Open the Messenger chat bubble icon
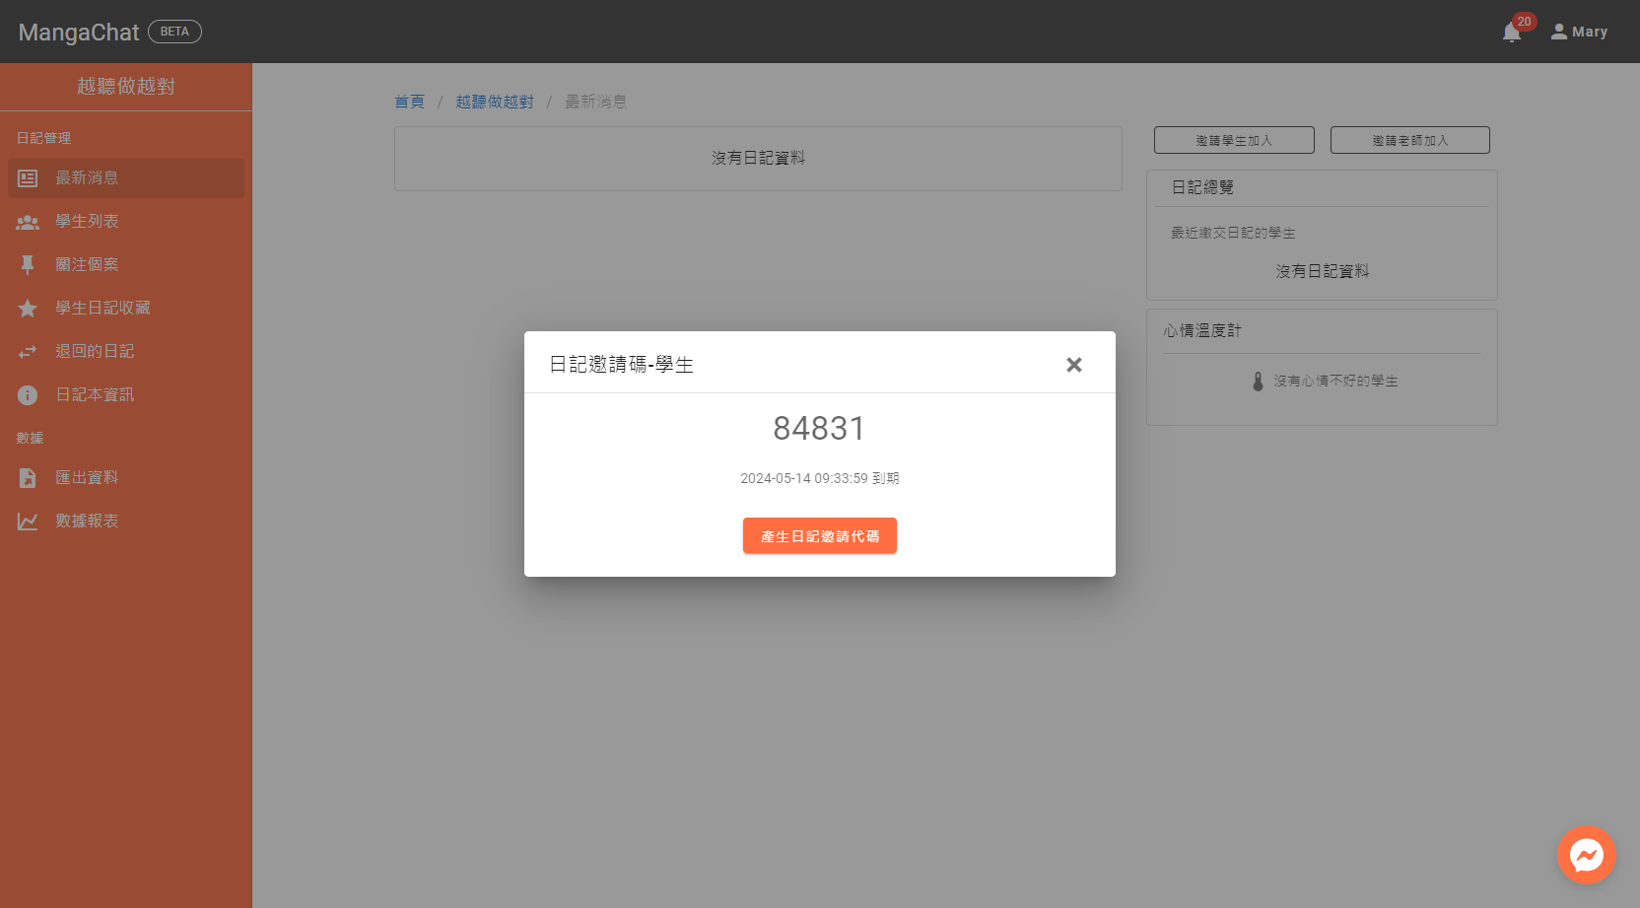The height and width of the screenshot is (908, 1640). click(1586, 855)
